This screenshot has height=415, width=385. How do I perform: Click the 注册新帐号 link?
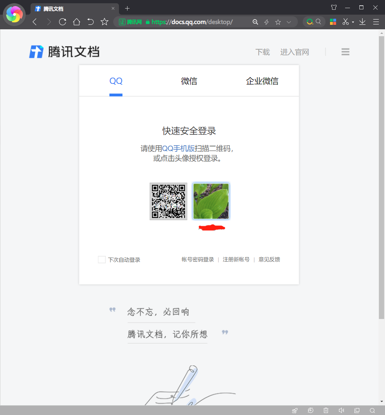coord(236,260)
